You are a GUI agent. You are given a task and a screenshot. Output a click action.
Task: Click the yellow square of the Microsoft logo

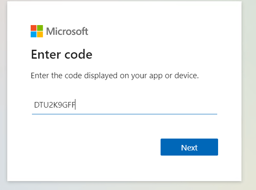(40, 34)
